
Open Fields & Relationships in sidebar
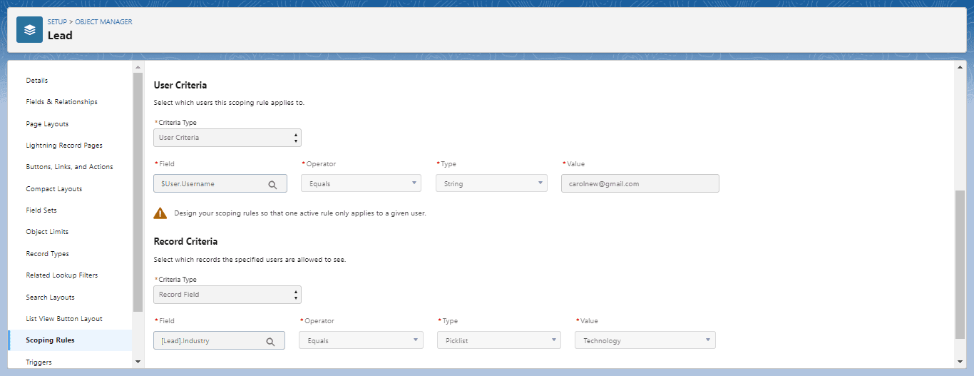coord(61,102)
